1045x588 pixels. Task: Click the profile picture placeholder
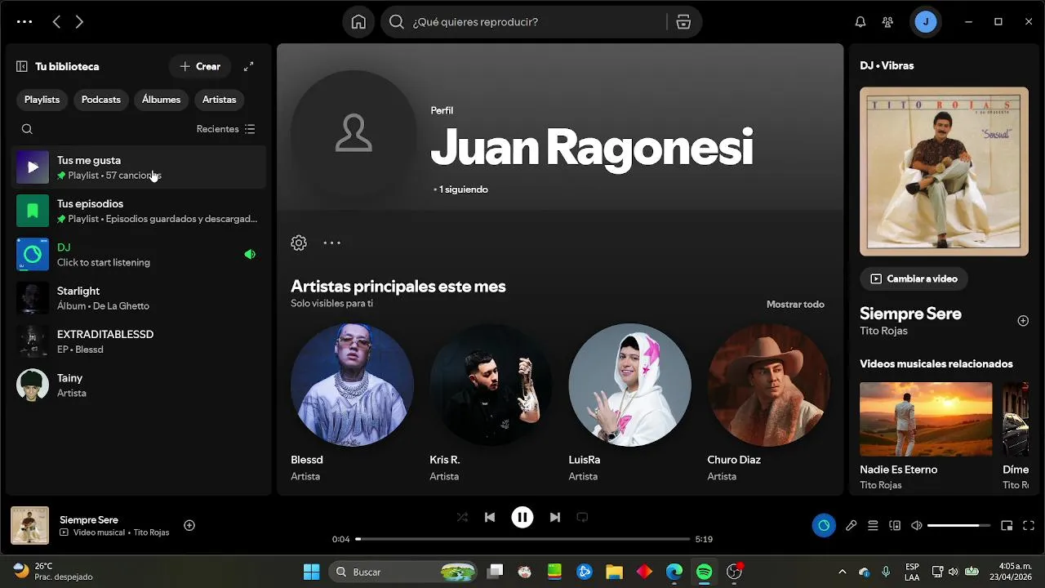(354, 133)
